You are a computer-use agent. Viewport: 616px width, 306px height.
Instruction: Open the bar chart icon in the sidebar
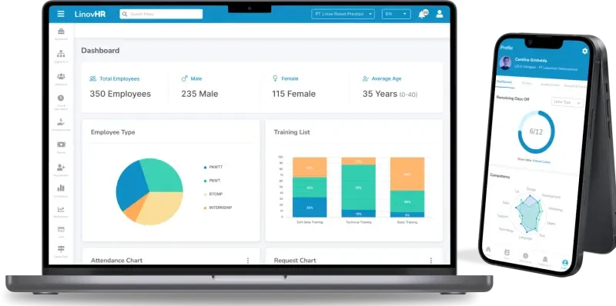(61, 188)
